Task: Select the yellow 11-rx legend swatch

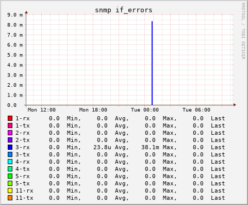Action: point(10,191)
